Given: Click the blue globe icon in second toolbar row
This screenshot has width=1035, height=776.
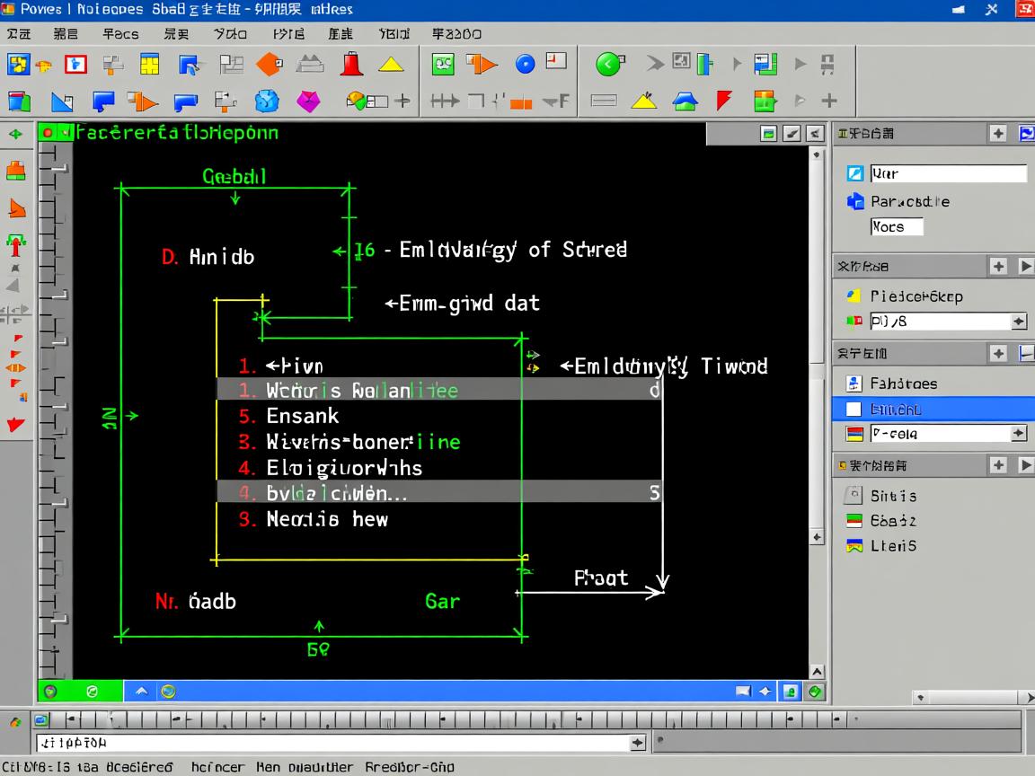Looking at the screenshot, I should pyautogui.click(x=267, y=101).
